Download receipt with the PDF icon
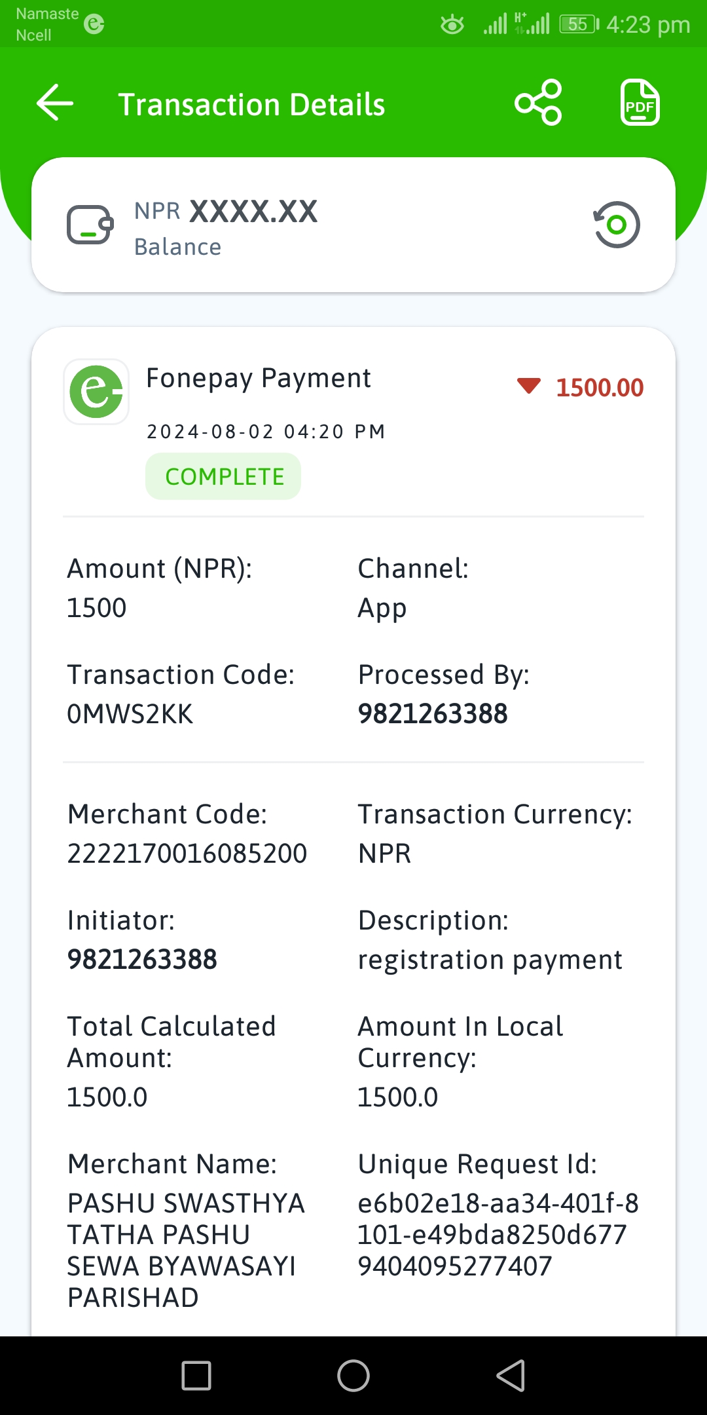Viewport: 707px width, 1415px height. pyautogui.click(x=640, y=103)
